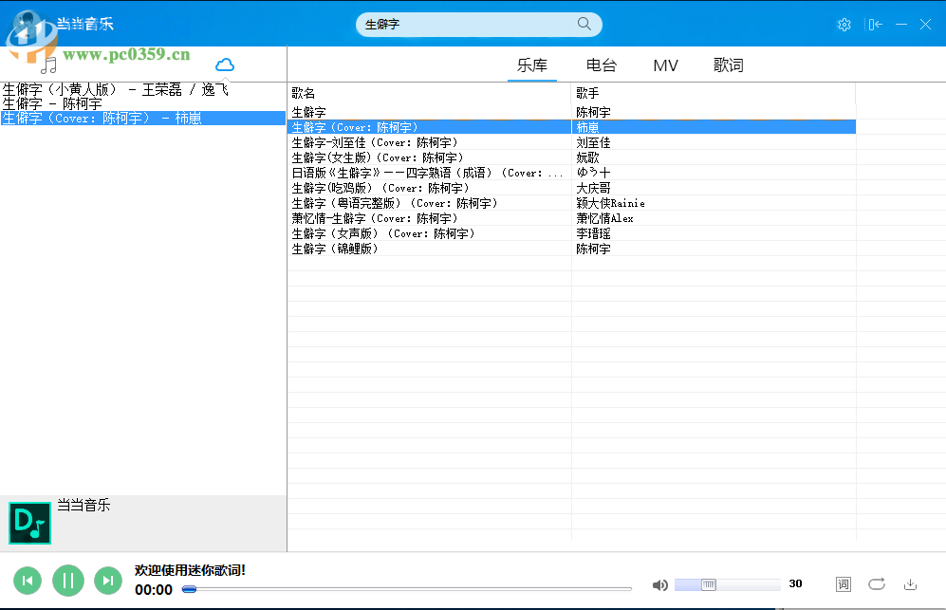
Task: Open the MV tab
Action: (x=665, y=65)
